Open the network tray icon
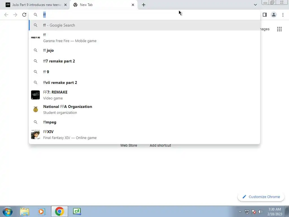 [x=247, y=212]
